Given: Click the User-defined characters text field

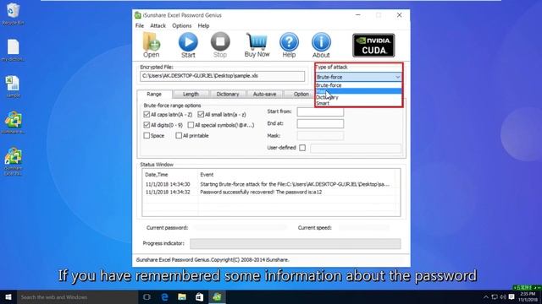Looking at the screenshot, I should click(x=356, y=149).
